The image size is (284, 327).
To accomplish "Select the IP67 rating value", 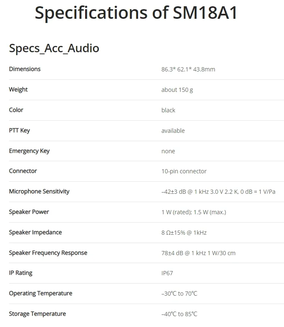I will tap(167, 273).
